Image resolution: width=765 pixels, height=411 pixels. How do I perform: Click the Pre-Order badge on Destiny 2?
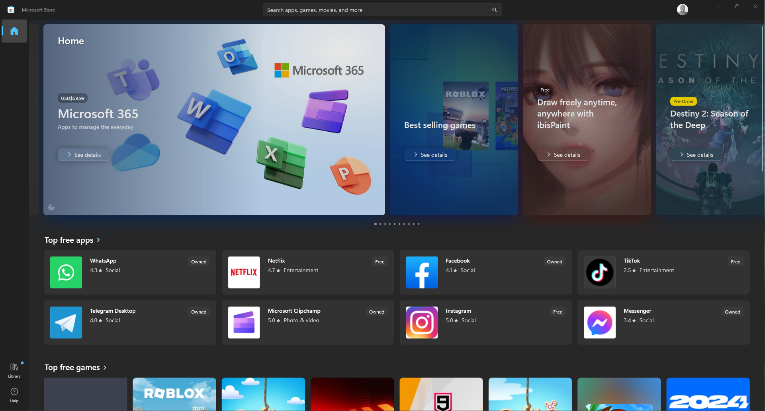tap(683, 101)
